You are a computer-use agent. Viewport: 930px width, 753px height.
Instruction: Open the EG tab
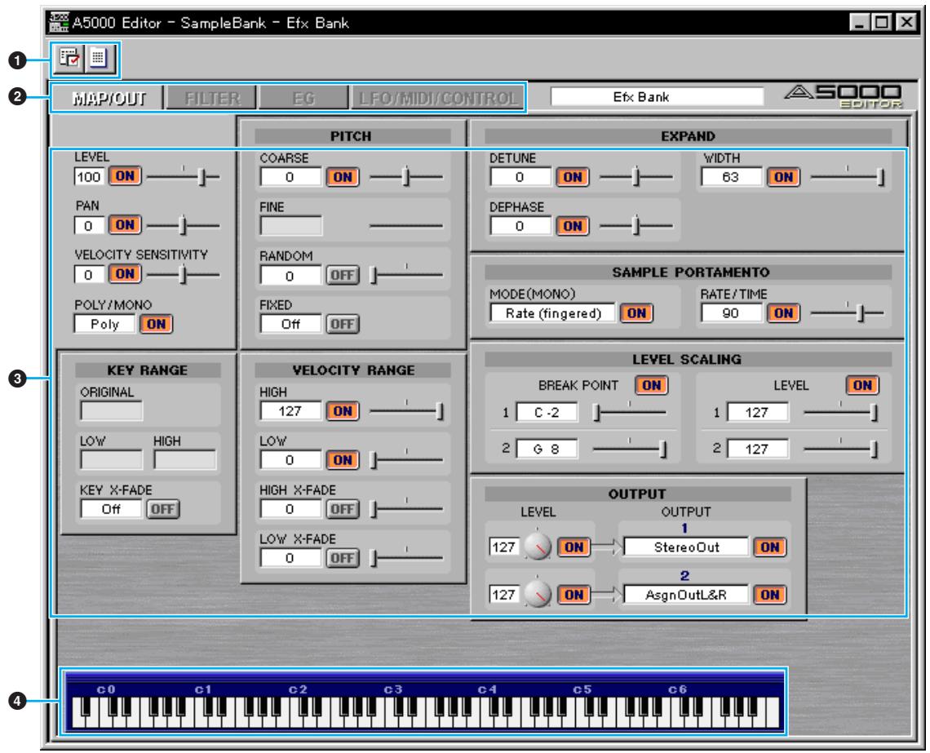coord(303,98)
